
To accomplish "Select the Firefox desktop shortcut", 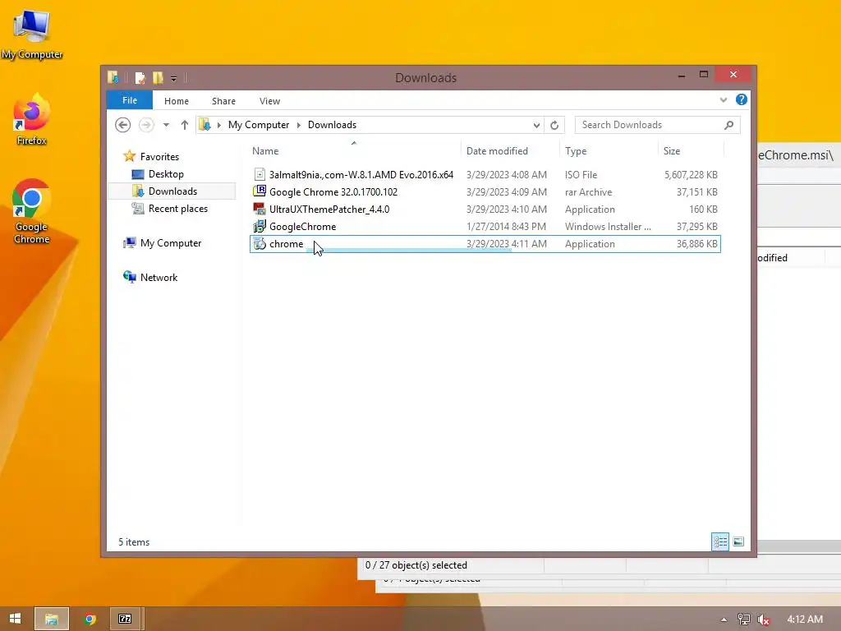I will click(32, 119).
